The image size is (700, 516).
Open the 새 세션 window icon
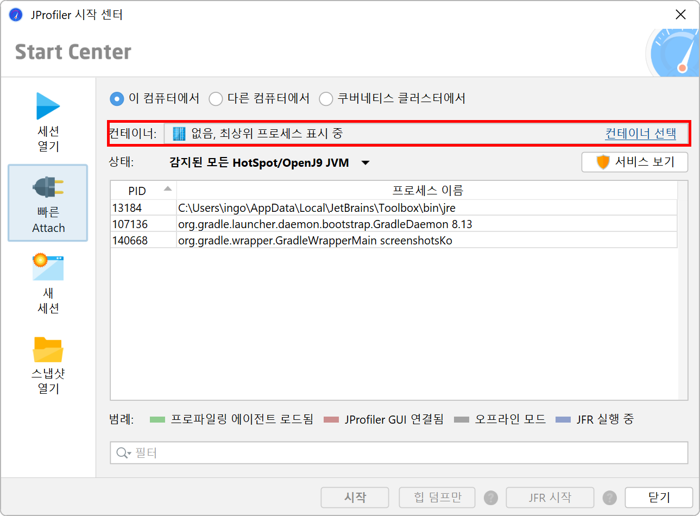pyautogui.click(x=48, y=267)
